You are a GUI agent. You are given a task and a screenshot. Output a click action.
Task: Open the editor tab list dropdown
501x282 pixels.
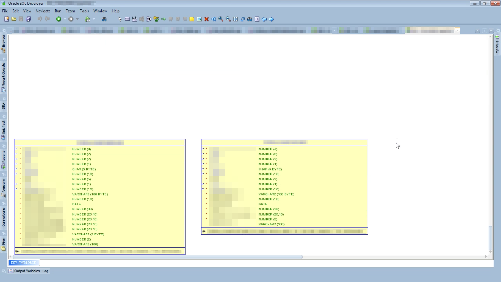tap(491, 31)
